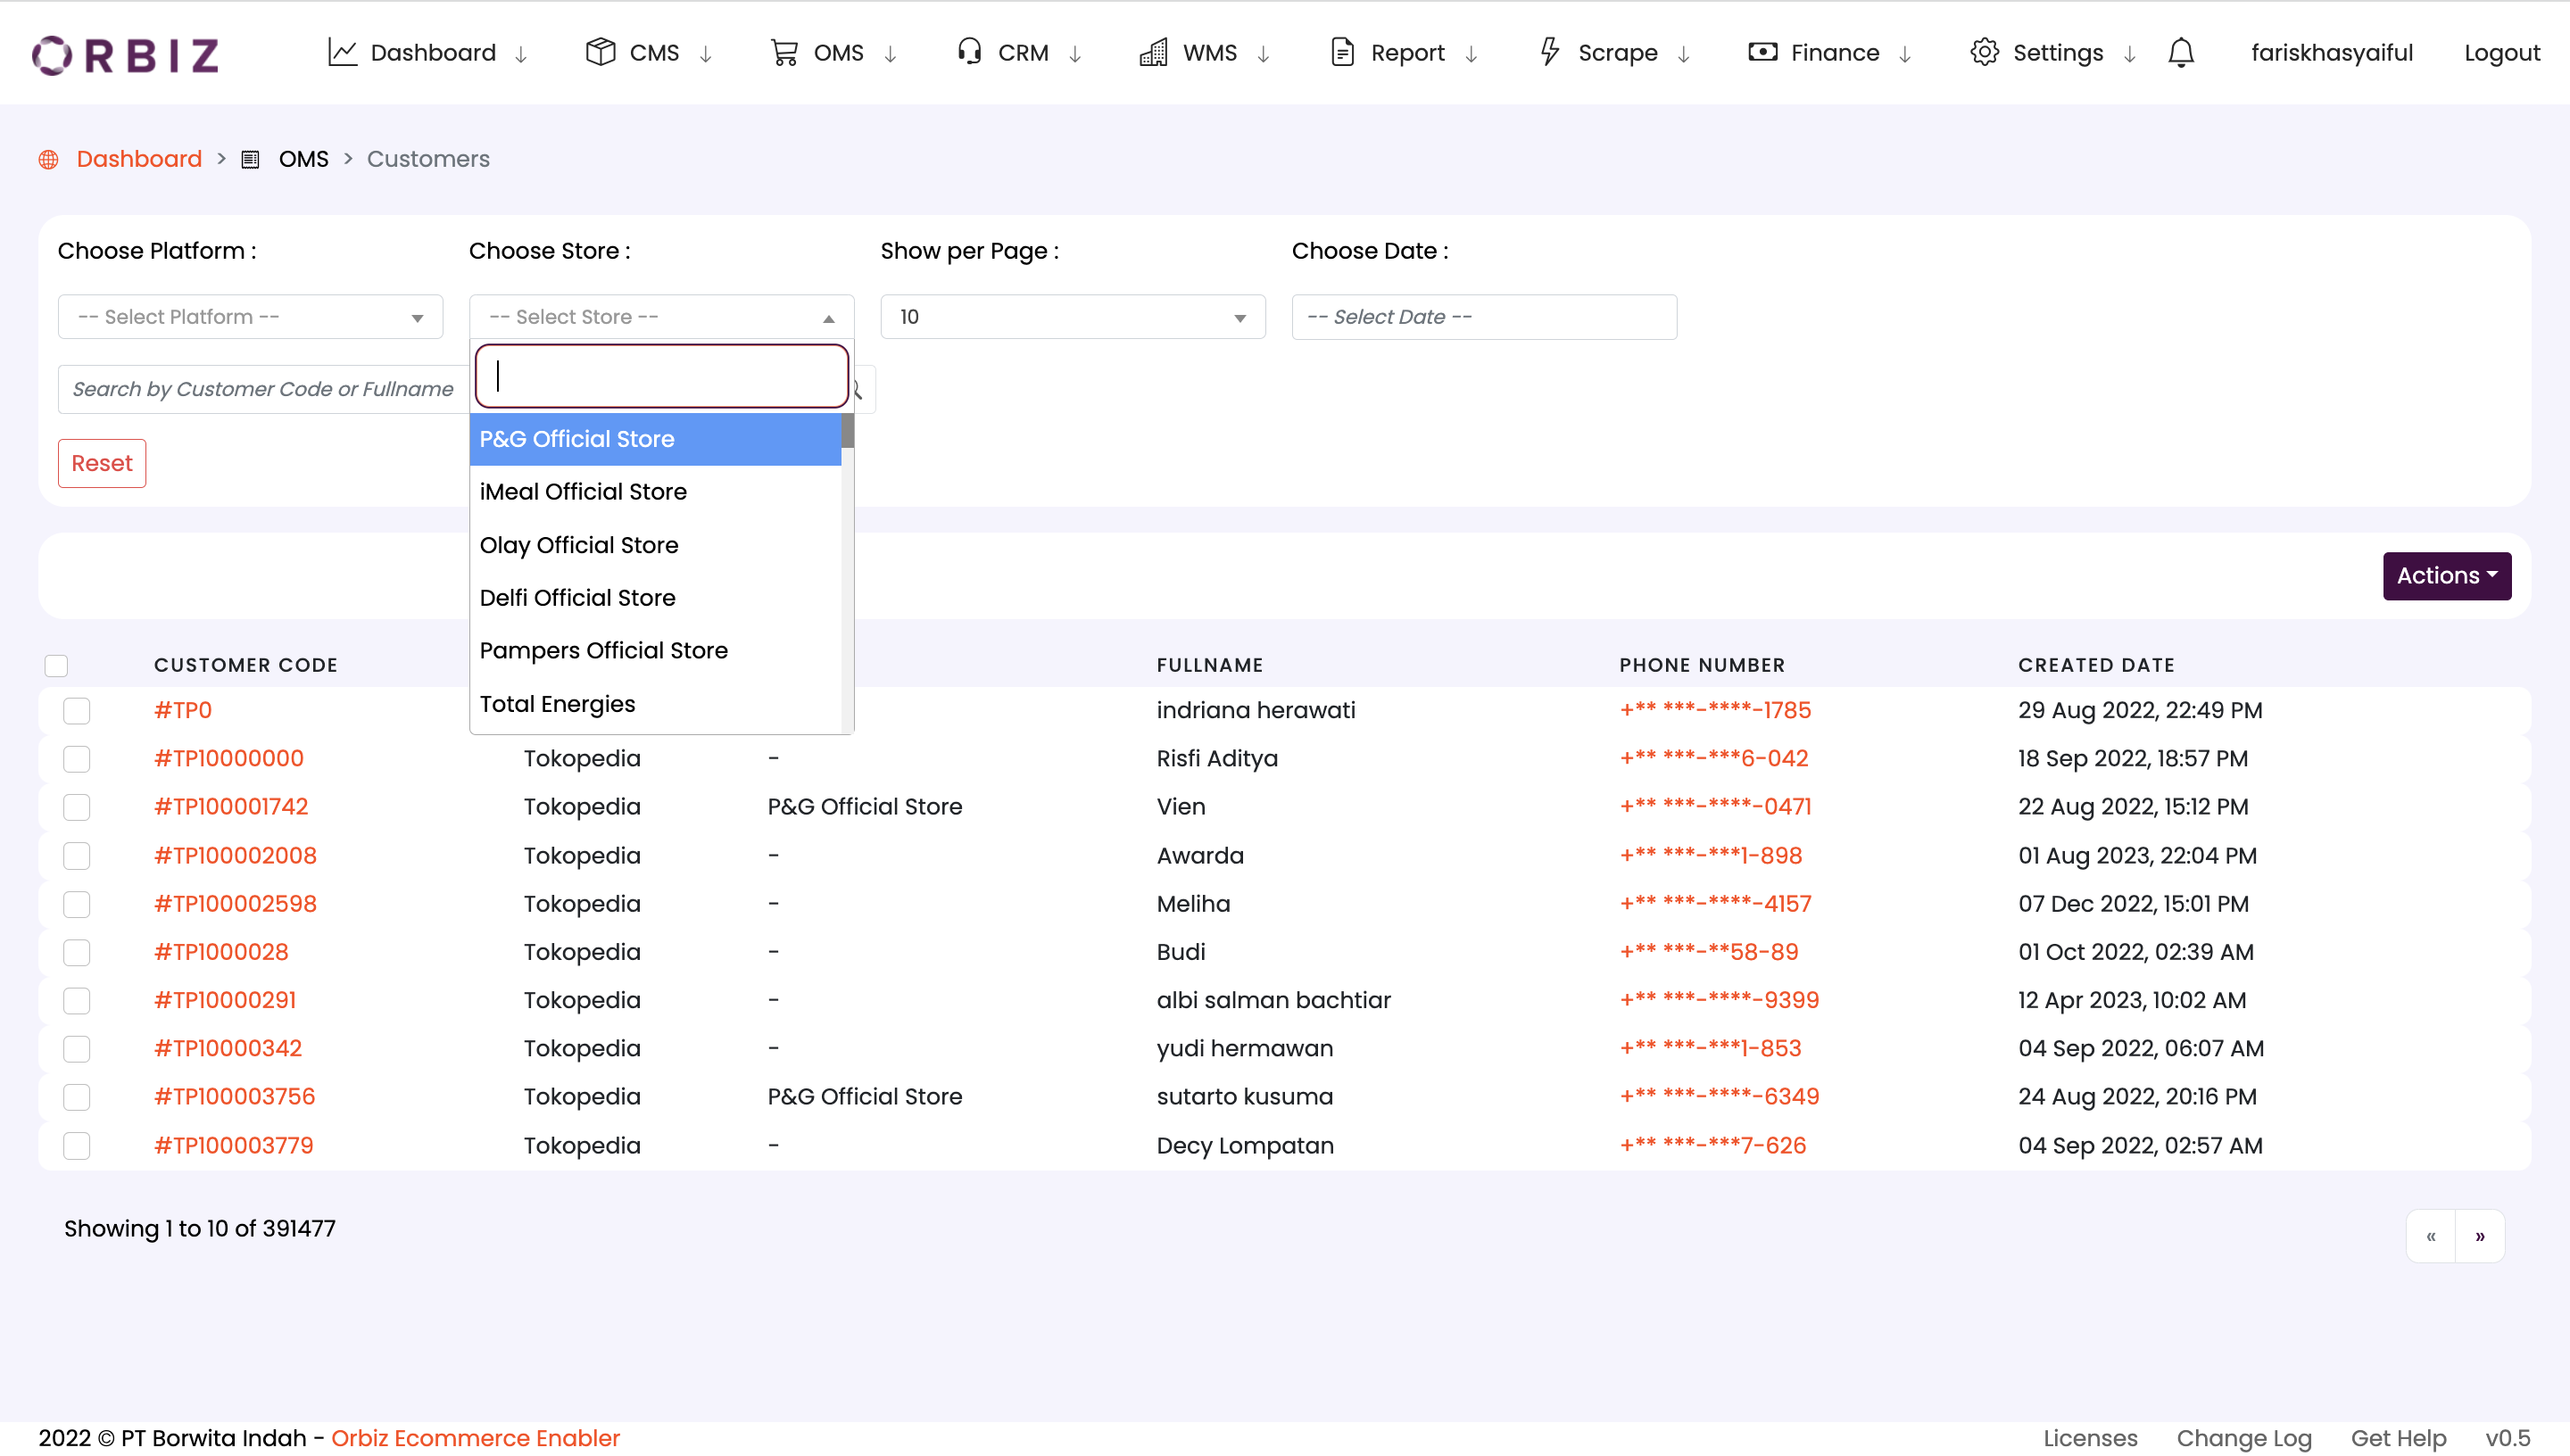Screen dimensions: 2570x1456
Task: Go to the next page of results
Action: (x=2480, y=1237)
